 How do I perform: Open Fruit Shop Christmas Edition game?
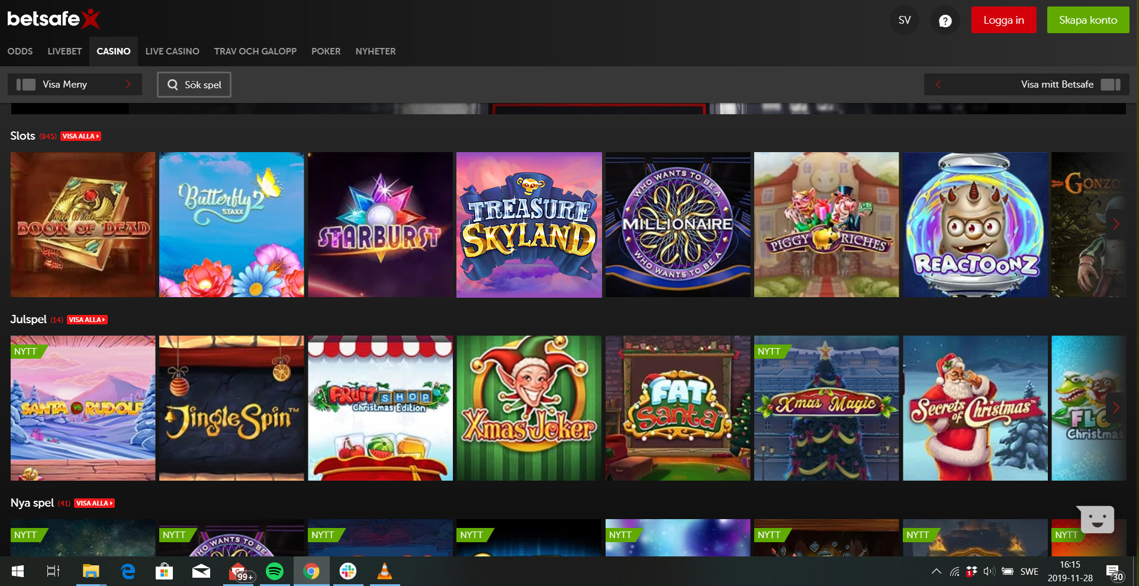pos(380,408)
